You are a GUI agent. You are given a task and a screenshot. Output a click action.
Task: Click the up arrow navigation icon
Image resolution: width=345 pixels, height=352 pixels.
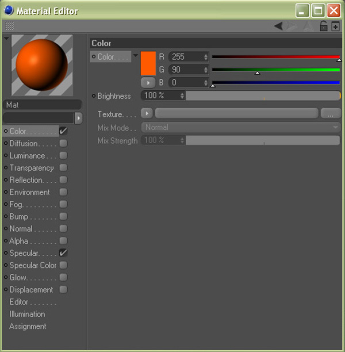click(307, 26)
